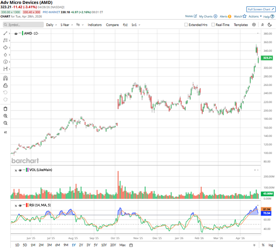
Task: Zoom in using the magnifier plus icon
Action: (5, 116)
